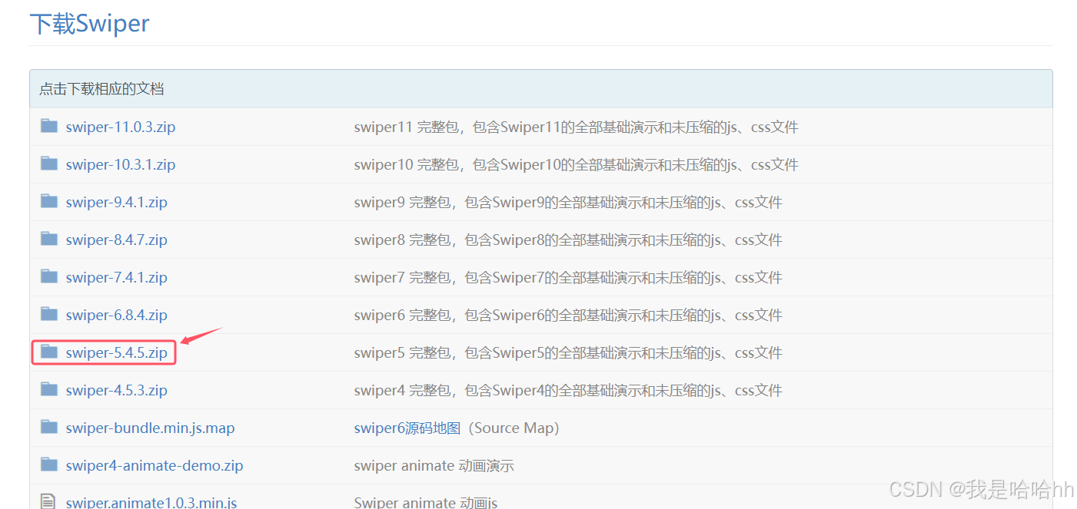
Task: Click the folder icon beside swiper-11.0.3.zip
Action: 49,126
